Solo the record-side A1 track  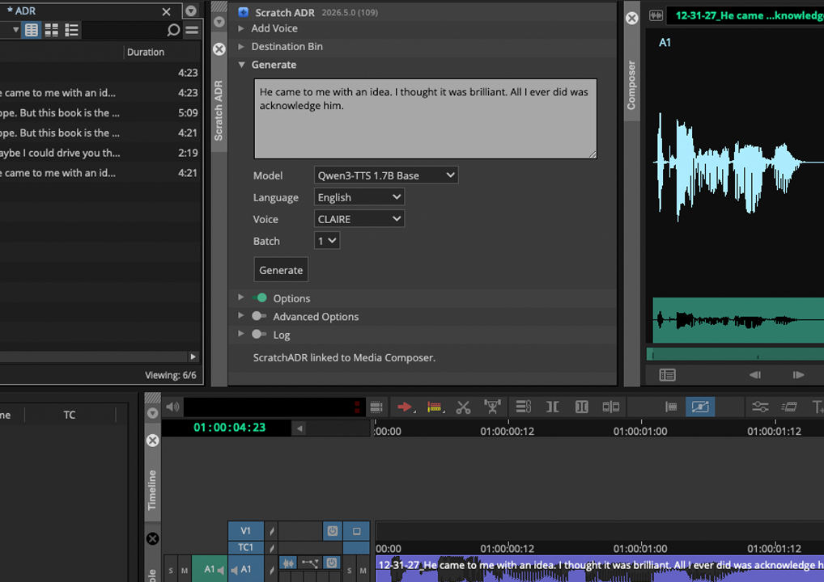pyautogui.click(x=350, y=570)
